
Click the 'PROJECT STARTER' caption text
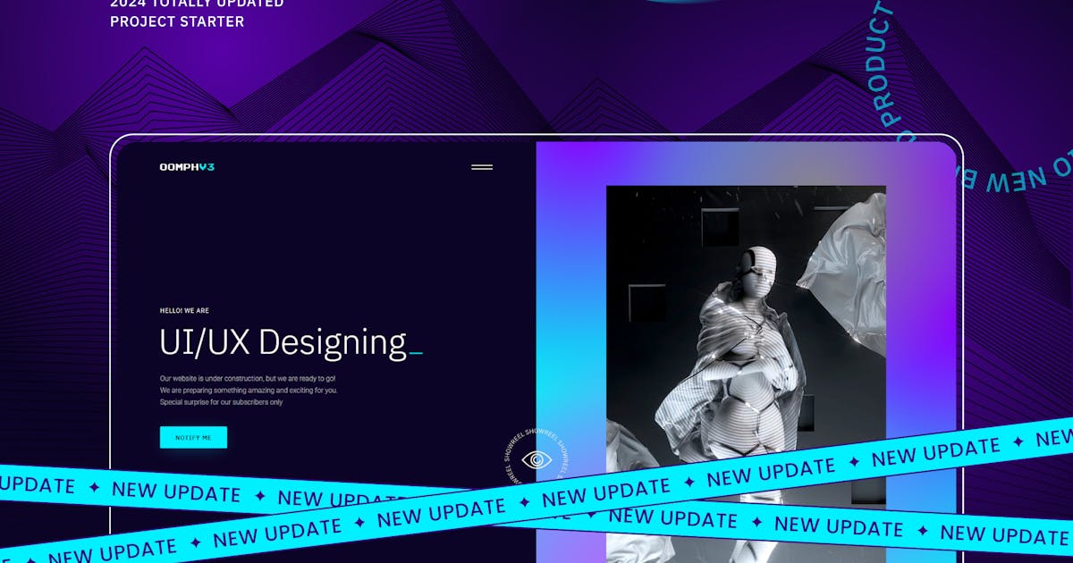(177, 21)
